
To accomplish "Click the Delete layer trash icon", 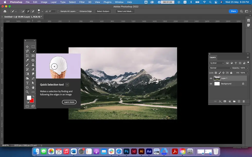I will pos(244,101).
